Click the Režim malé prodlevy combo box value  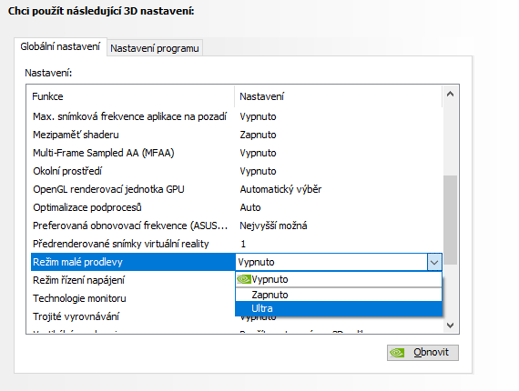(331, 262)
